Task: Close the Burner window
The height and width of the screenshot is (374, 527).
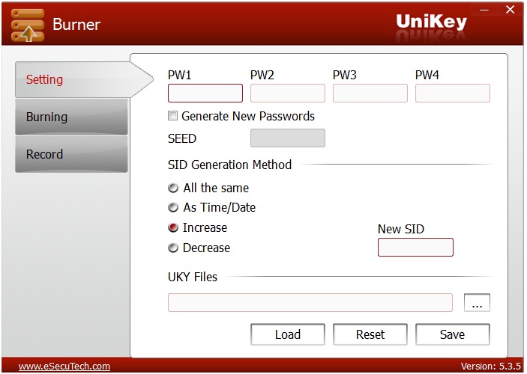Action: click(x=511, y=10)
